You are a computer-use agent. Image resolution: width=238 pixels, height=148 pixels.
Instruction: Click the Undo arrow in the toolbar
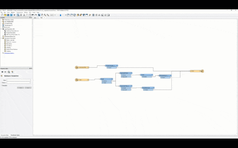(33, 15)
